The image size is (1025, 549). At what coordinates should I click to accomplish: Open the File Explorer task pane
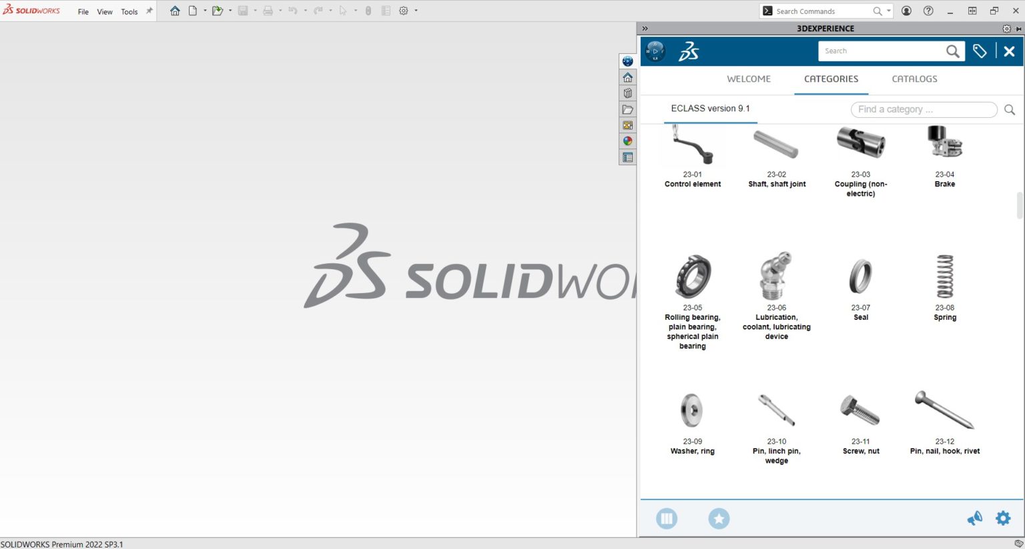coord(627,109)
